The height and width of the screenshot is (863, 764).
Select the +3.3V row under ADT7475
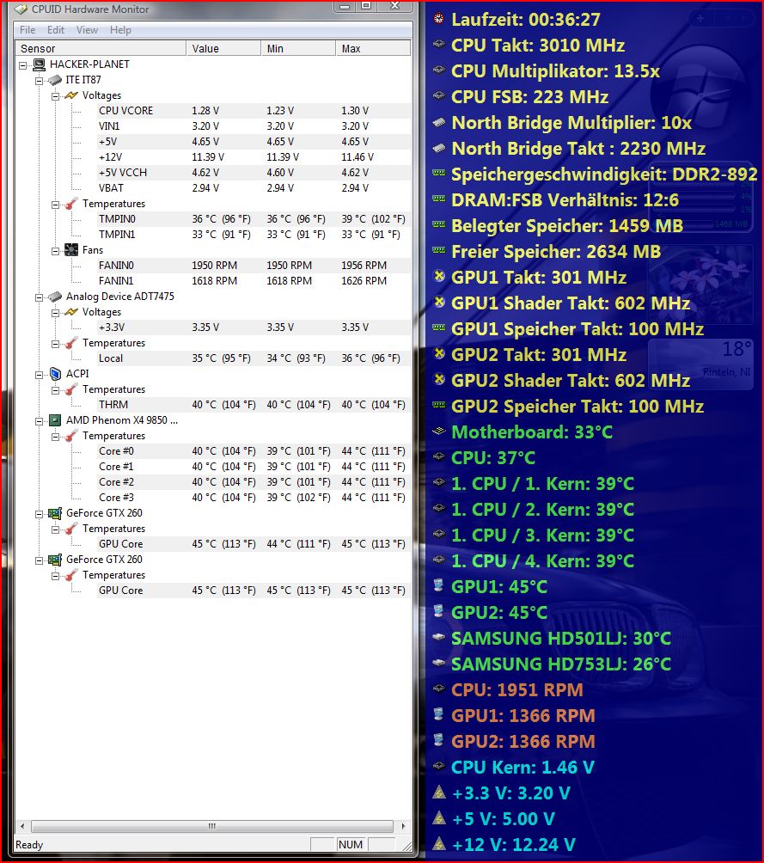point(254,327)
